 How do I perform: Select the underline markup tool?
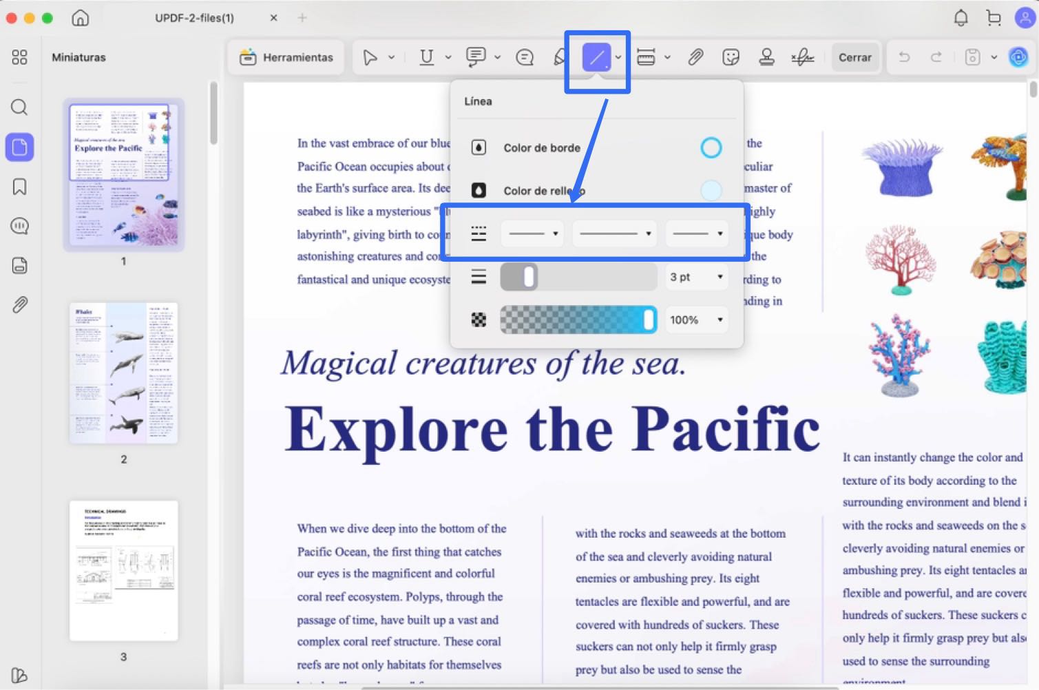coord(427,58)
